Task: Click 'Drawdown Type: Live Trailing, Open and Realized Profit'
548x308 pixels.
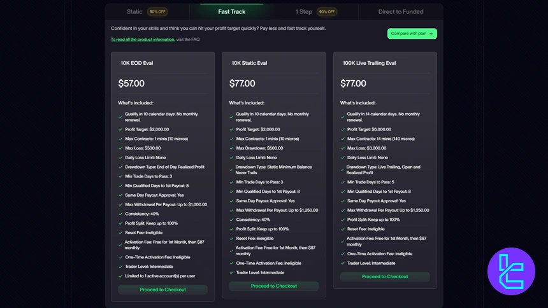Action: point(384,170)
